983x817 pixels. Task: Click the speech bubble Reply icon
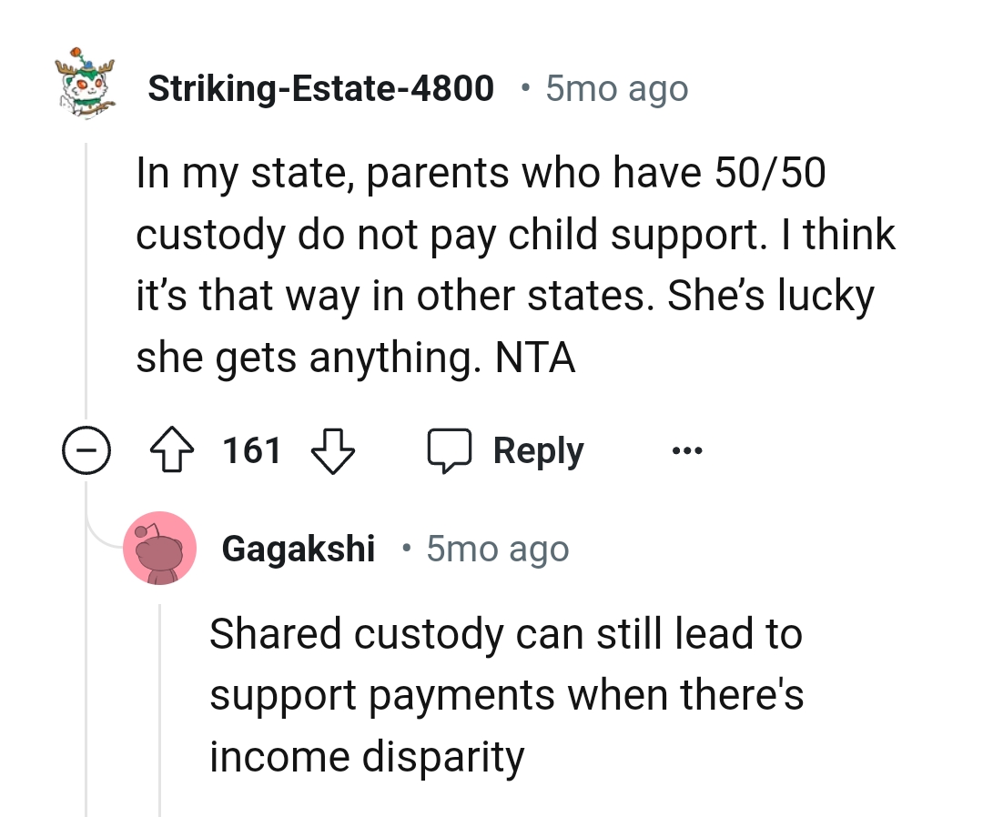click(x=452, y=449)
